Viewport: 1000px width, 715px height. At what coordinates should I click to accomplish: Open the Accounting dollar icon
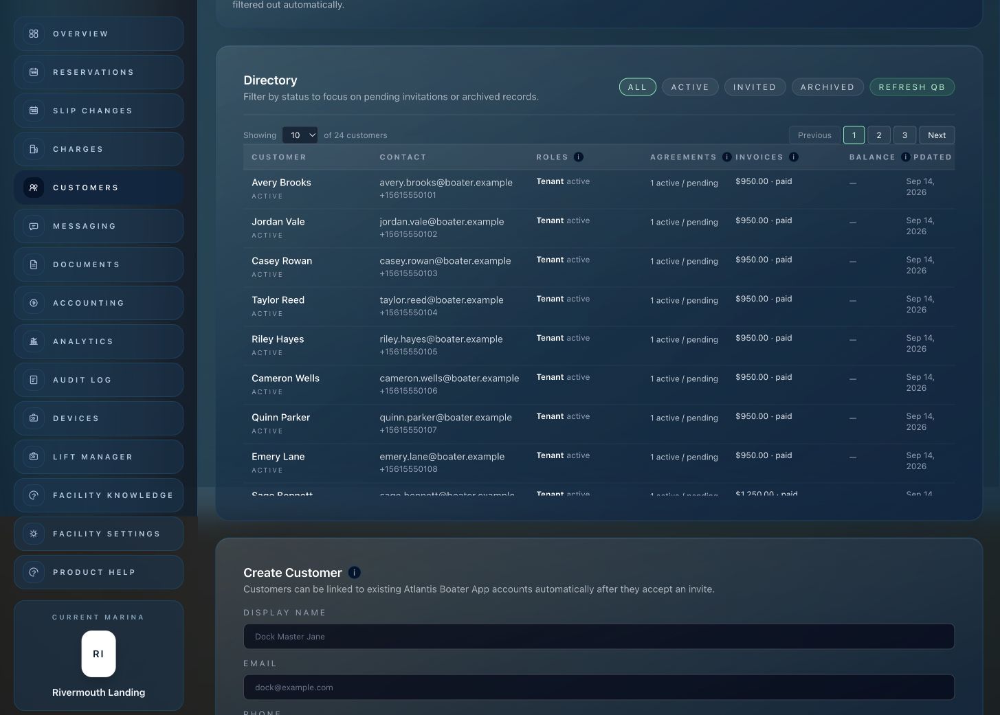click(34, 303)
